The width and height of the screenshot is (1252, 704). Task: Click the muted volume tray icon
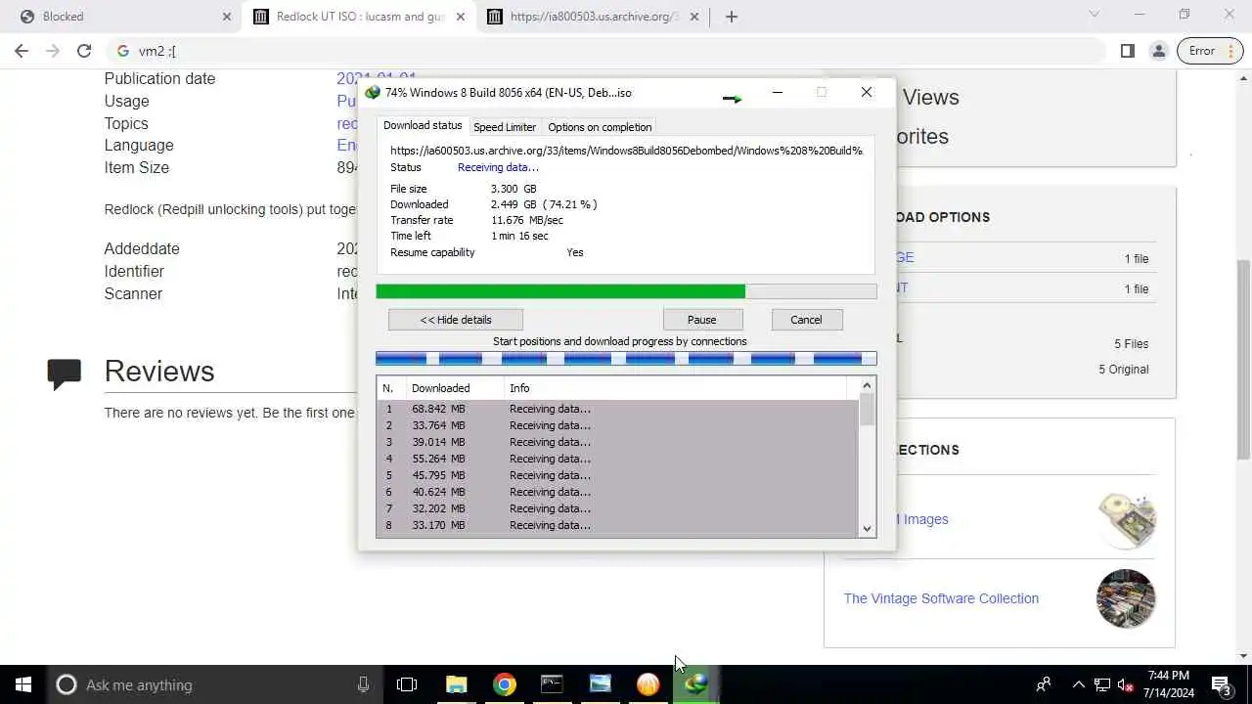[x=1126, y=684]
